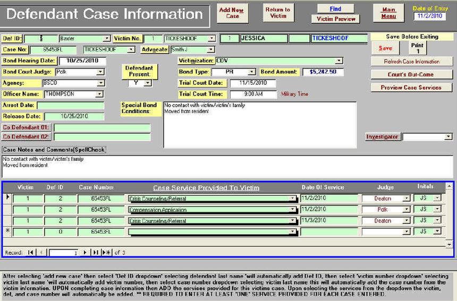Refresh Case Information
The height and width of the screenshot is (301, 457).
tap(411, 62)
